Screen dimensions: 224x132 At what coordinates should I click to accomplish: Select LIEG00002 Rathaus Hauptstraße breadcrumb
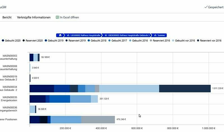83,35
